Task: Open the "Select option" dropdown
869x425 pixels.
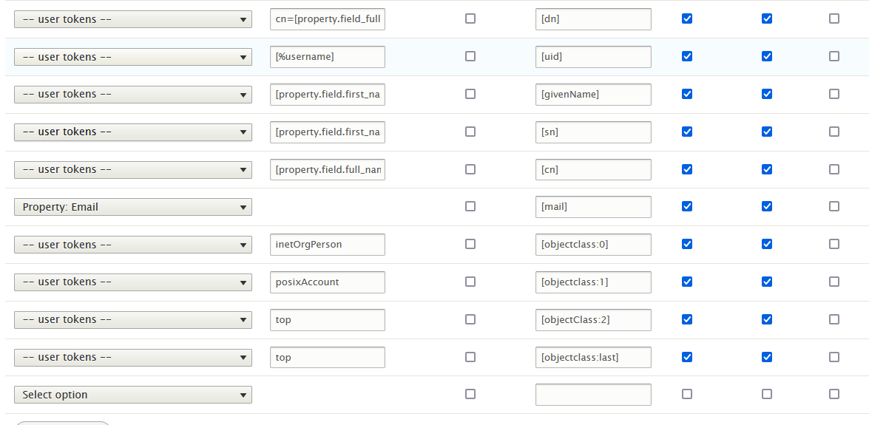Action: (133, 395)
